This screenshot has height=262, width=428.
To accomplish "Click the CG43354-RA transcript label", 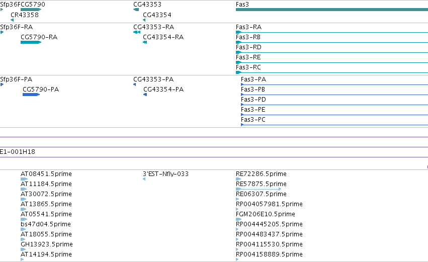I will (163, 37).
